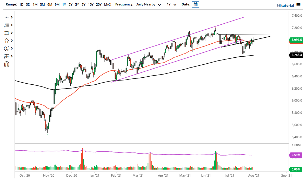Expand the arrow marker submenu chevron
This screenshot has width=306, height=181.
pyautogui.click(x=12, y=41)
